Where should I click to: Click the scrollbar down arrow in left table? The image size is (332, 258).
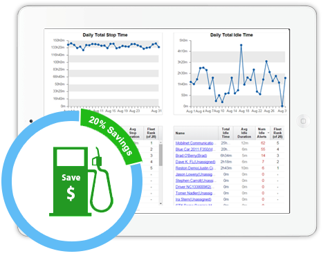[160, 203]
